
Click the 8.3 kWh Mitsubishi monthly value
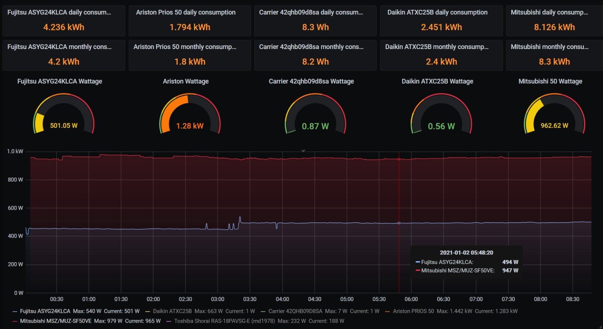pyautogui.click(x=554, y=61)
